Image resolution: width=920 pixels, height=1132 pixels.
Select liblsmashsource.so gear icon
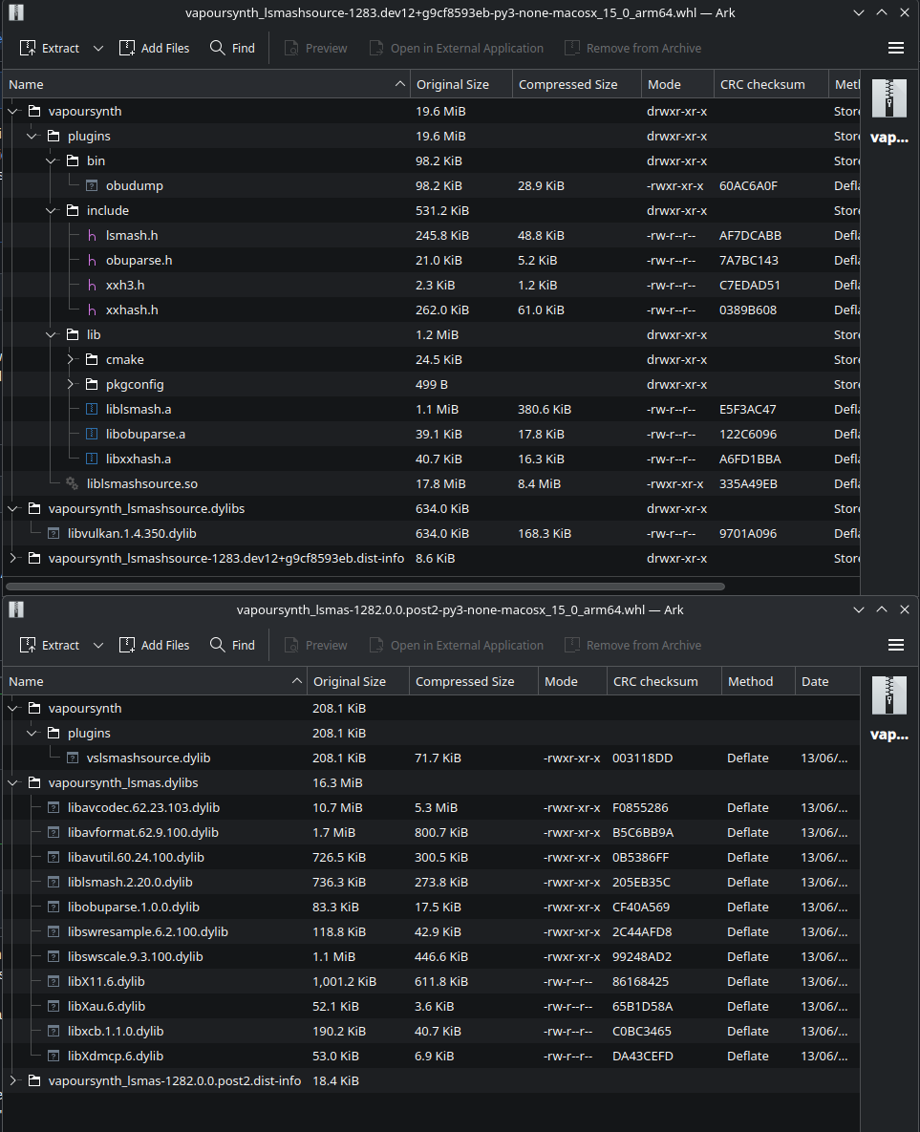(x=73, y=483)
